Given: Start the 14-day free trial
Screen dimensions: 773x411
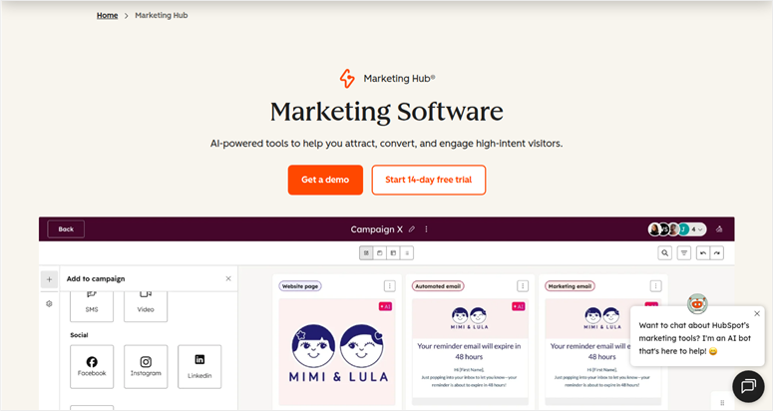Looking at the screenshot, I should (x=429, y=180).
